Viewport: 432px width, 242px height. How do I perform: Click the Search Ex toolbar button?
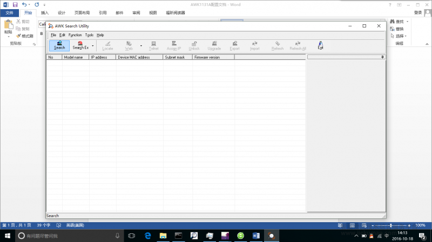pos(80,45)
